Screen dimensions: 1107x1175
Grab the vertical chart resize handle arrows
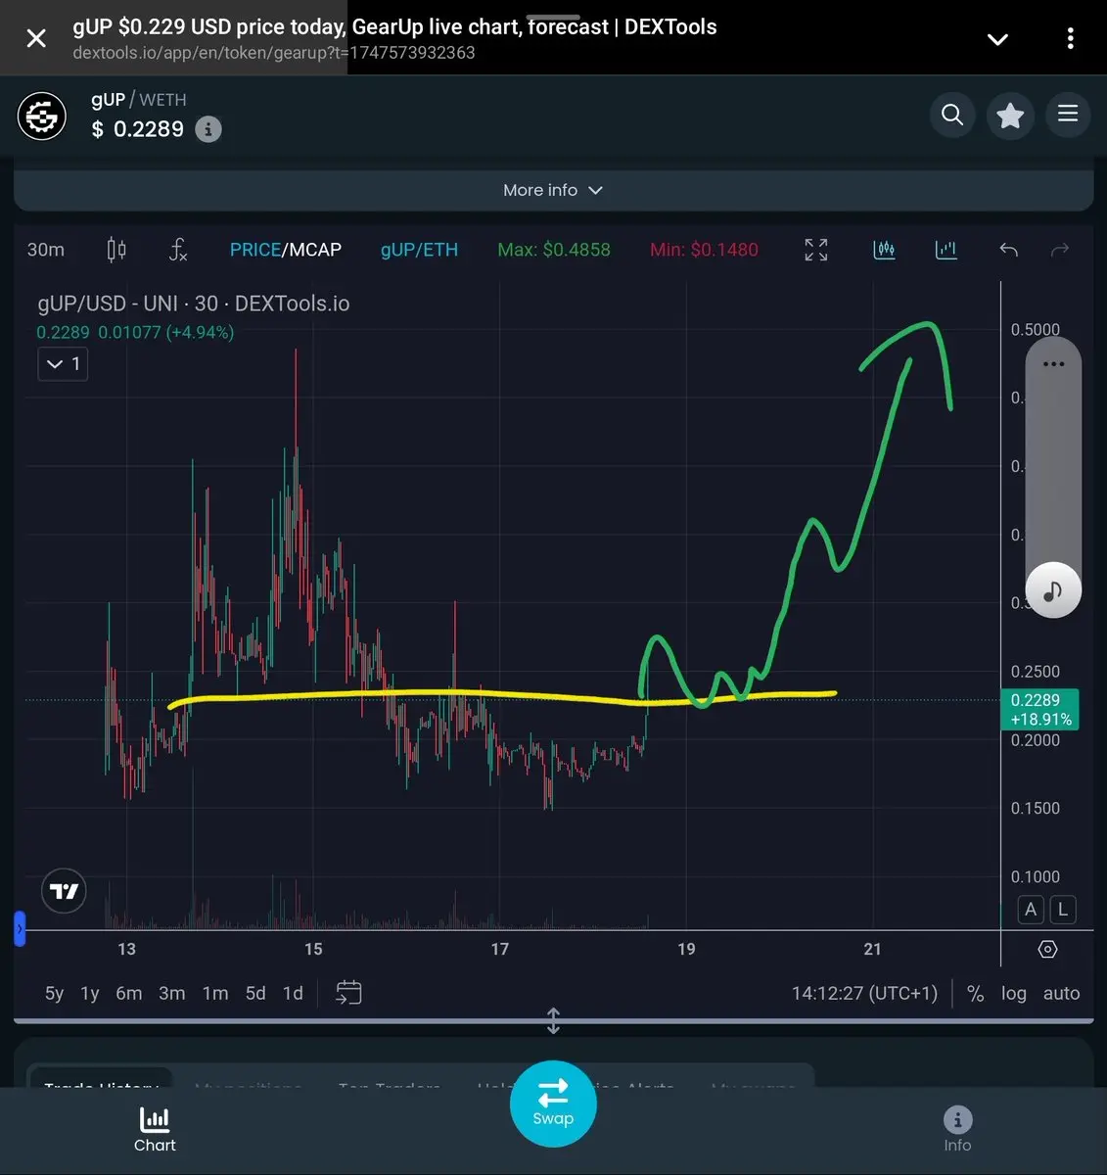click(553, 1021)
